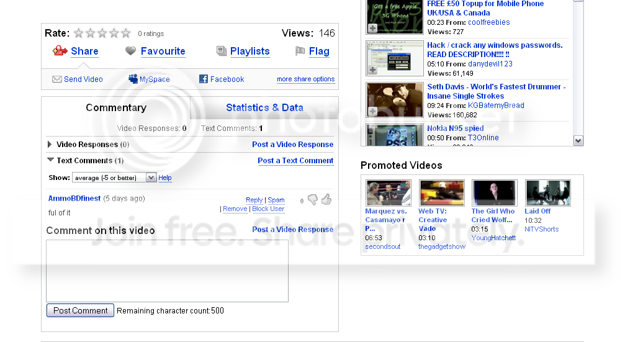The image size is (625, 342).
Task: Click the red Share arrow icon
Action: tap(60, 51)
